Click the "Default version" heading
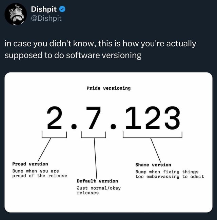 point(97,181)
